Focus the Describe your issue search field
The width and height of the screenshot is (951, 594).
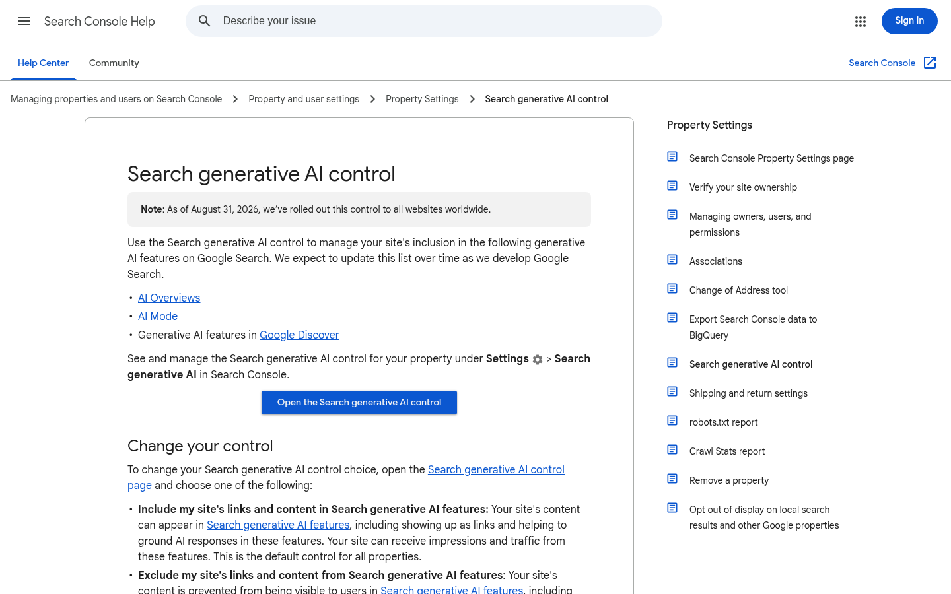(x=424, y=21)
